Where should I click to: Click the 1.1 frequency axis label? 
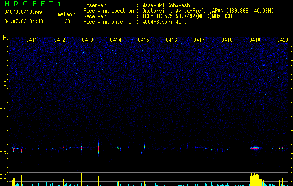pos(4,60)
